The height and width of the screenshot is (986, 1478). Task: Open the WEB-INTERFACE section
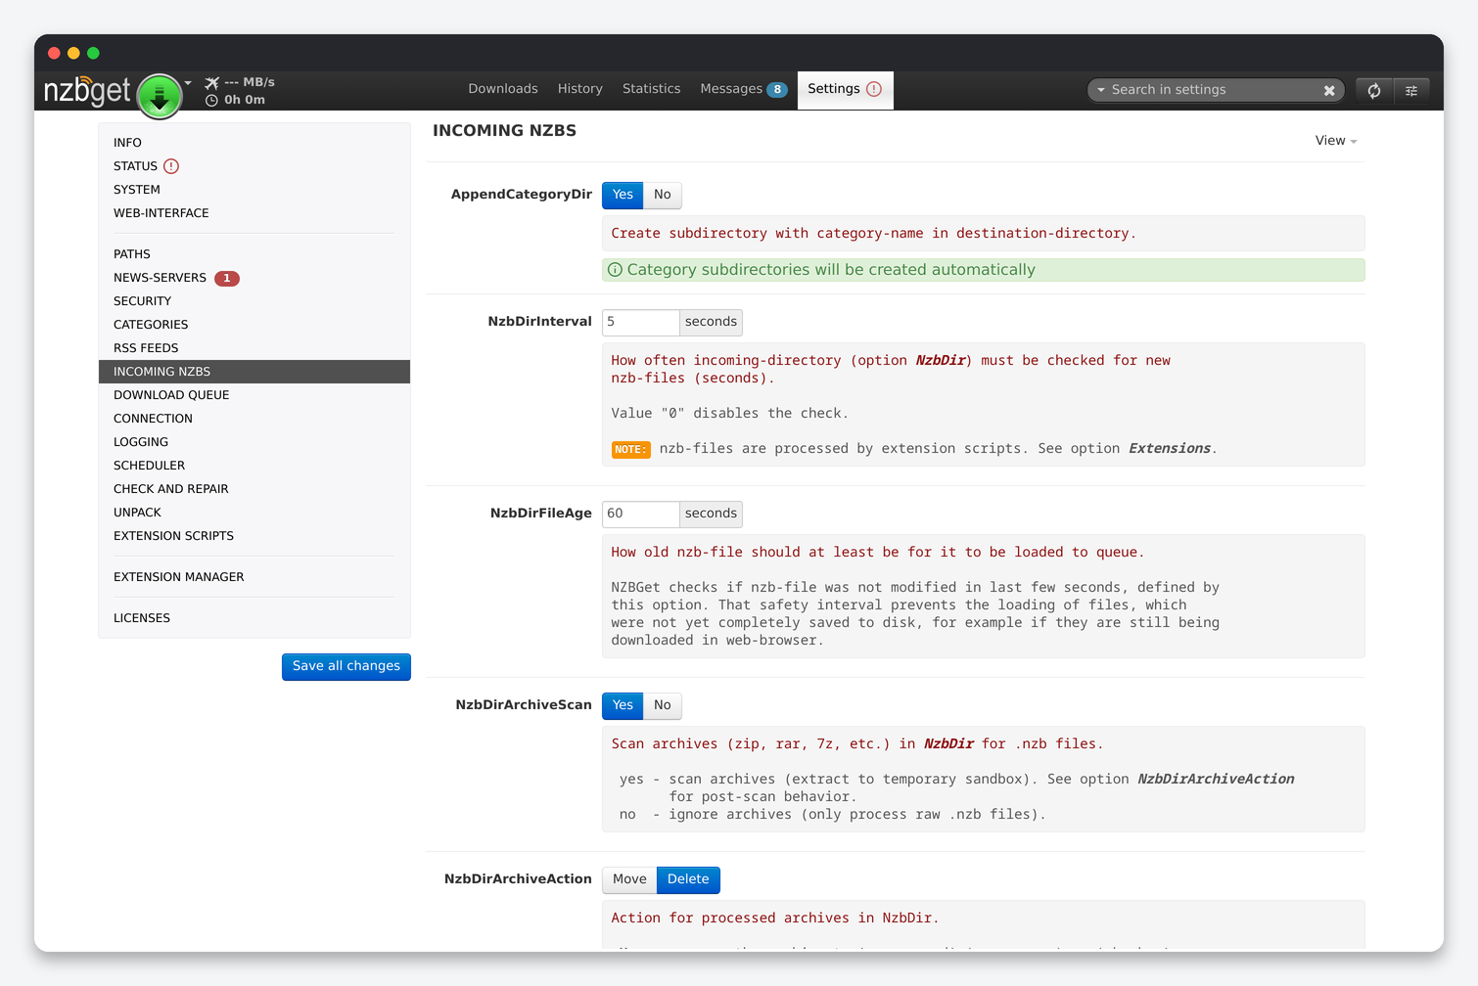pyautogui.click(x=254, y=213)
